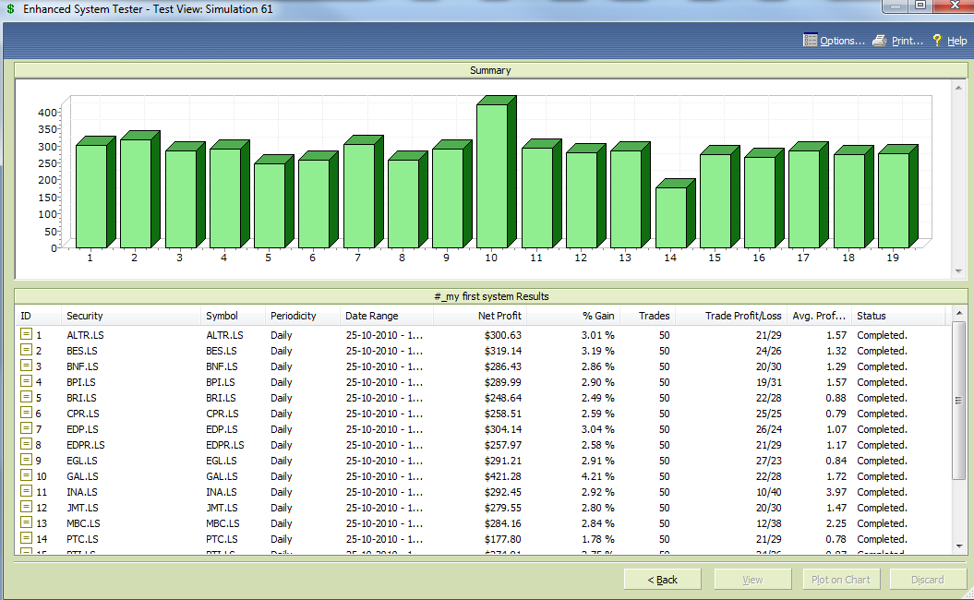Click the dollar sign application icon

point(10,9)
